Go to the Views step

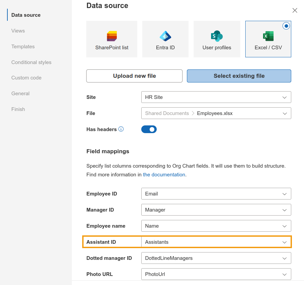point(18,31)
